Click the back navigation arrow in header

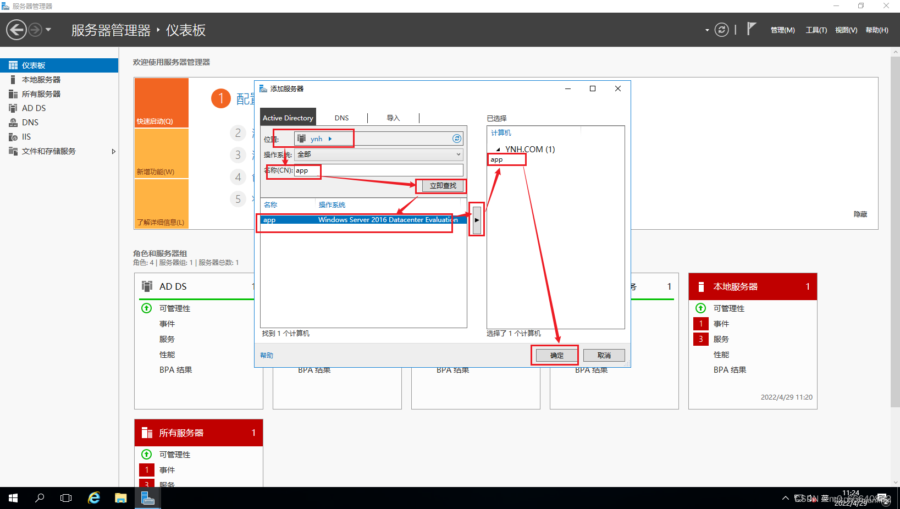pyautogui.click(x=16, y=30)
